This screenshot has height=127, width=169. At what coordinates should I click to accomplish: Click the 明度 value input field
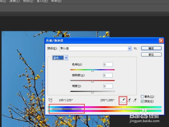coord(108,86)
